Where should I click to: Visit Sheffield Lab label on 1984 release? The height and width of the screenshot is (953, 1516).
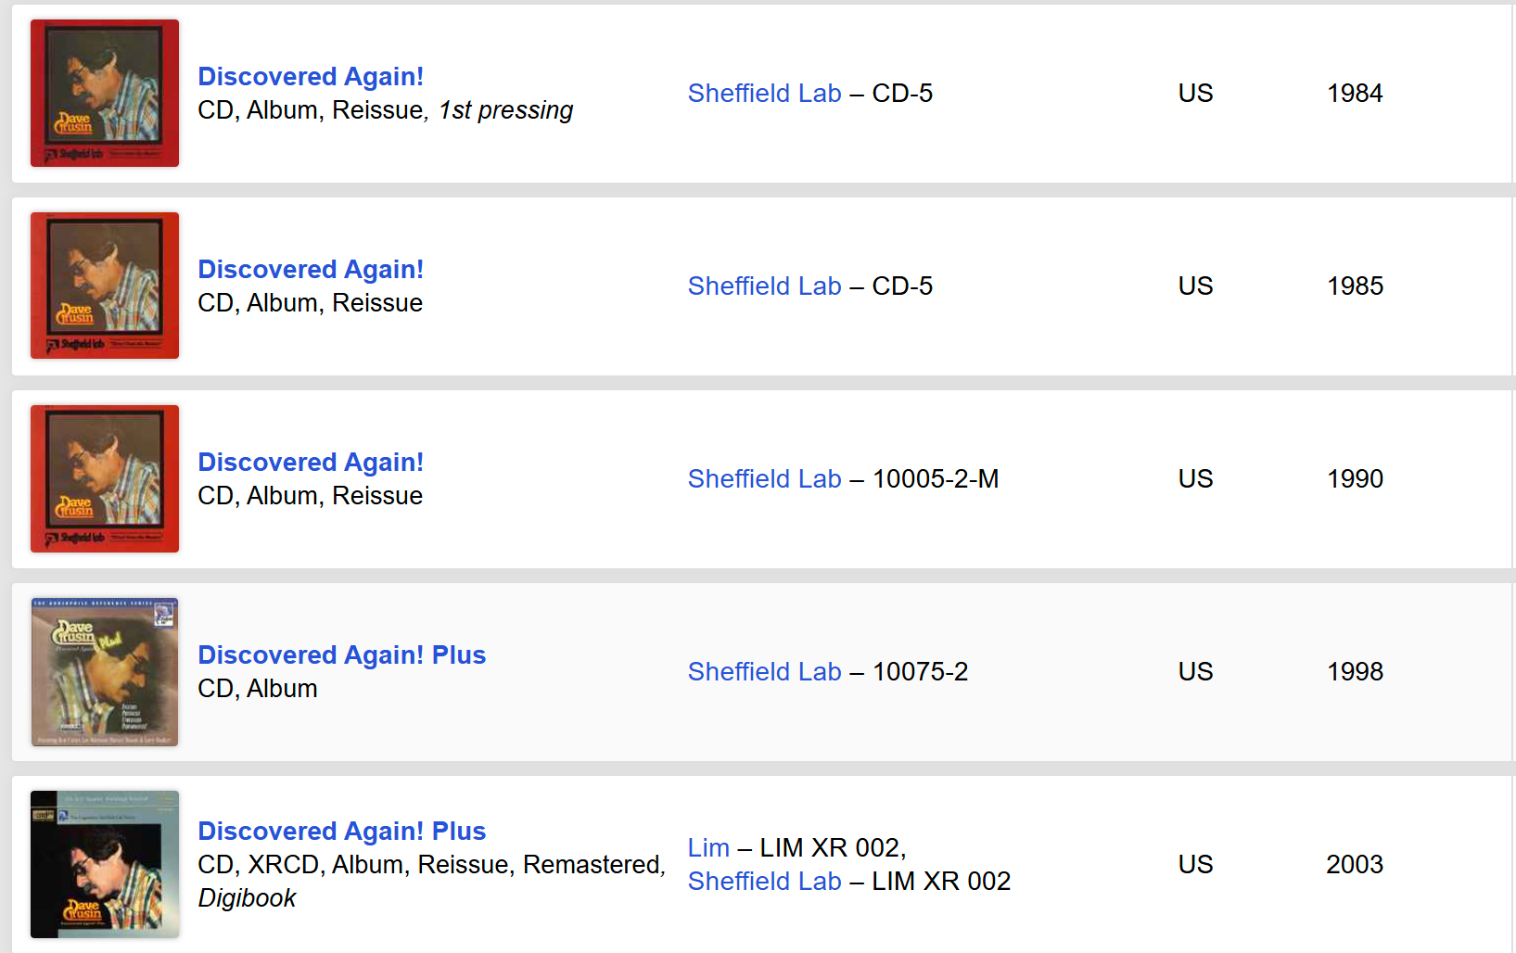click(764, 93)
